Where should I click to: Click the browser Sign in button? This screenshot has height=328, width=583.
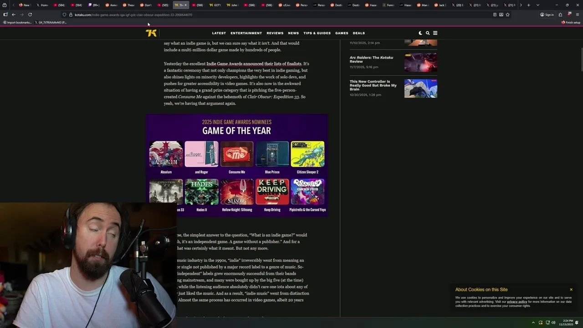[547, 15]
